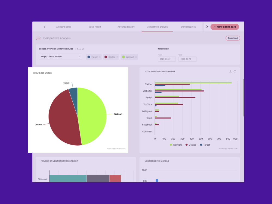This screenshot has height=204, width=272.
Task: Switch to the Demographics tab
Action: coord(188,27)
